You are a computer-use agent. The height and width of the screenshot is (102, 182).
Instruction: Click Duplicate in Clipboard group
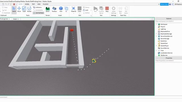click(x=6, y=13)
